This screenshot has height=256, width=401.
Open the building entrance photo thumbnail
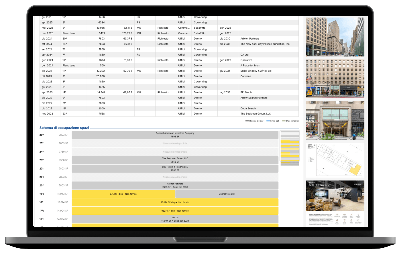click(335, 121)
